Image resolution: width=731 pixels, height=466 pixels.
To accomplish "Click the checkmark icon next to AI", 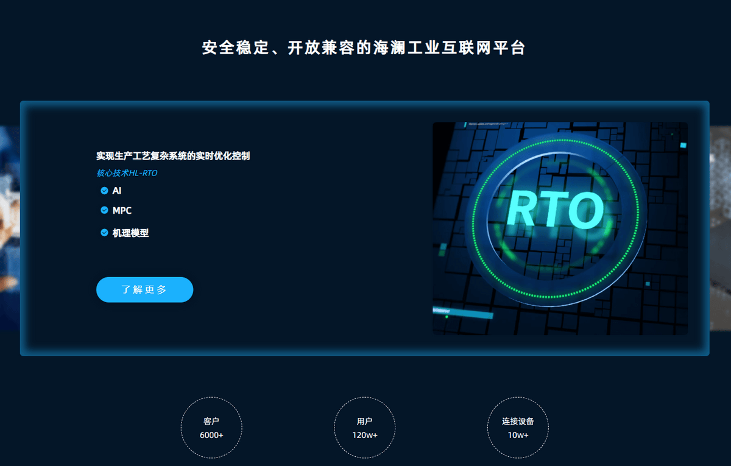I will (x=104, y=191).
